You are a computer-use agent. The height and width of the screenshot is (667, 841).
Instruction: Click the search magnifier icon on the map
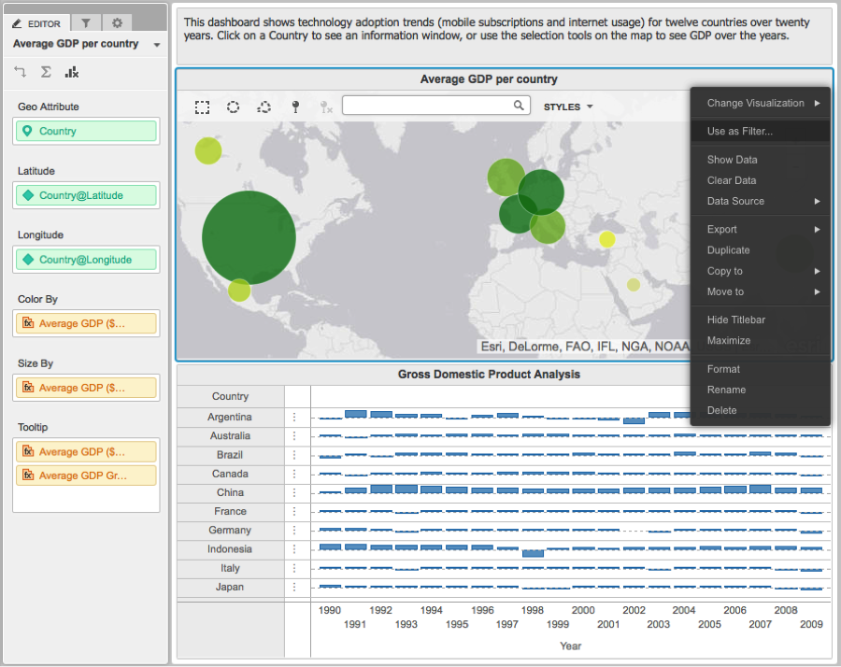pyautogui.click(x=520, y=106)
